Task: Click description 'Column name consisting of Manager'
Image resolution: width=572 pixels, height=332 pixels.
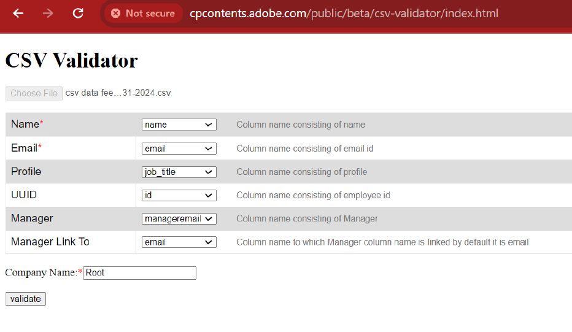Action: (x=307, y=219)
